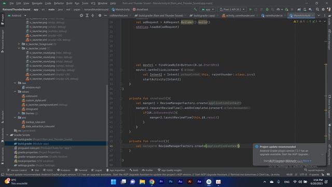Click the showFeed breadcrumb

(x=140, y=9)
